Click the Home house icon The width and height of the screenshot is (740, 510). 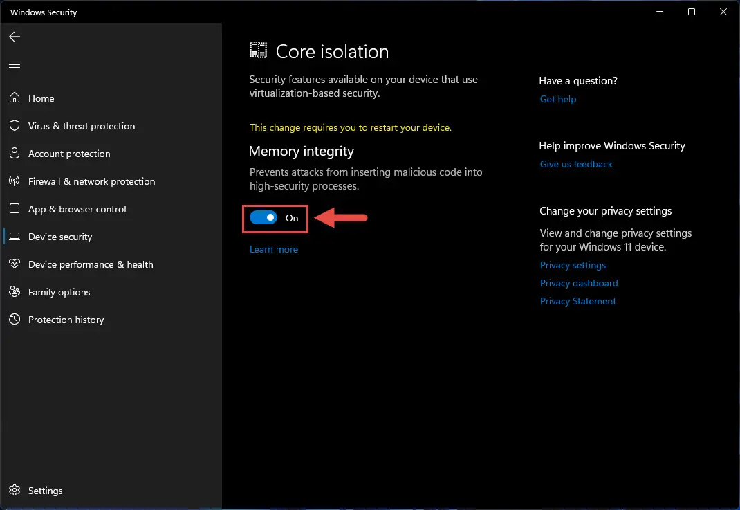tap(15, 98)
